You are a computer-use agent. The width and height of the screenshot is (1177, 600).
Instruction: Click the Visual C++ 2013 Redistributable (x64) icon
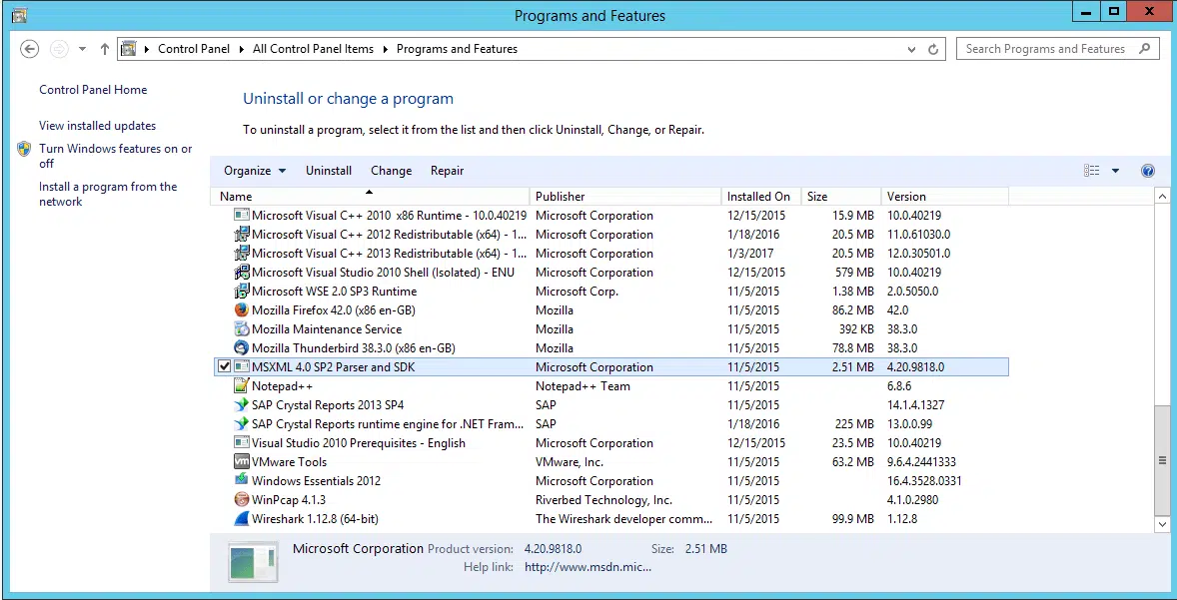[x=241, y=254]
